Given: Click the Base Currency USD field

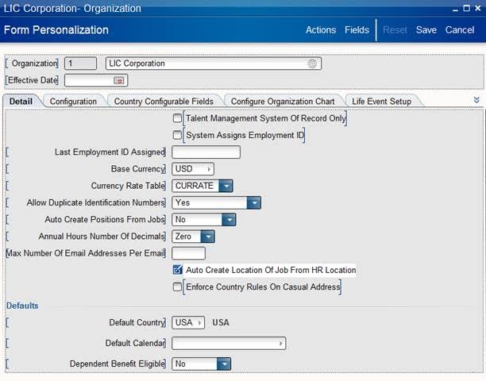Looking at the screenshot, I should pos(193,169).
